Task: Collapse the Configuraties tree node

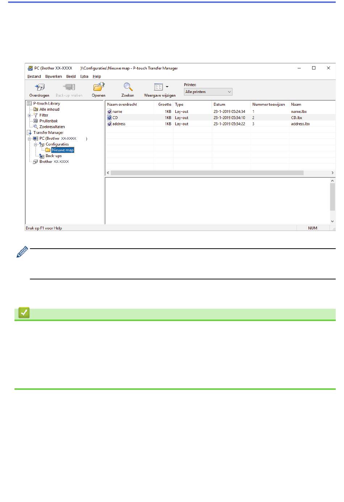Action: 35,144
